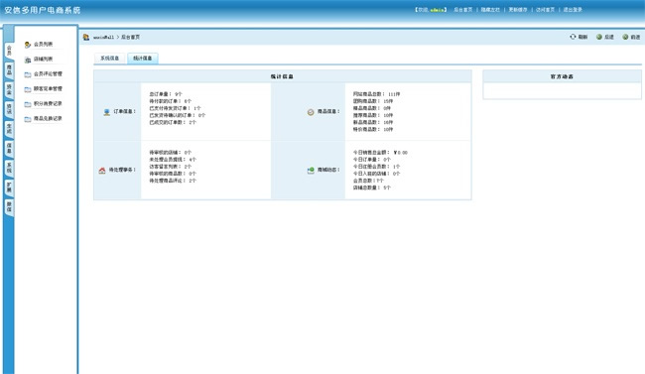Click the 待处理事务 pending tasks icon
Image resolution: width=645 pixels, height=374 pixels.
pyautogui.click(x=102, y=170)
